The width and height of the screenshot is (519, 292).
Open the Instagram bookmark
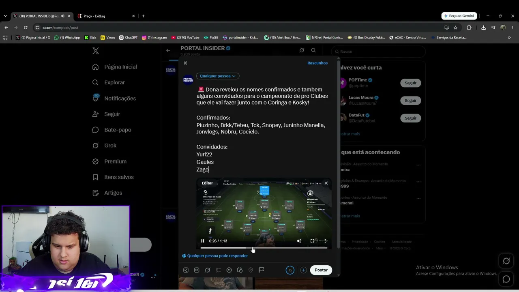pos(154,38)
